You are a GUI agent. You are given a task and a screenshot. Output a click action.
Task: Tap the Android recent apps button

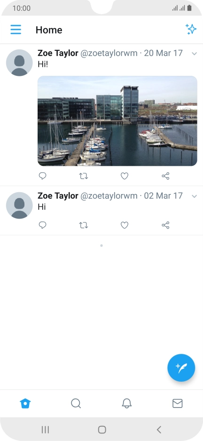(x=45, y=430)
